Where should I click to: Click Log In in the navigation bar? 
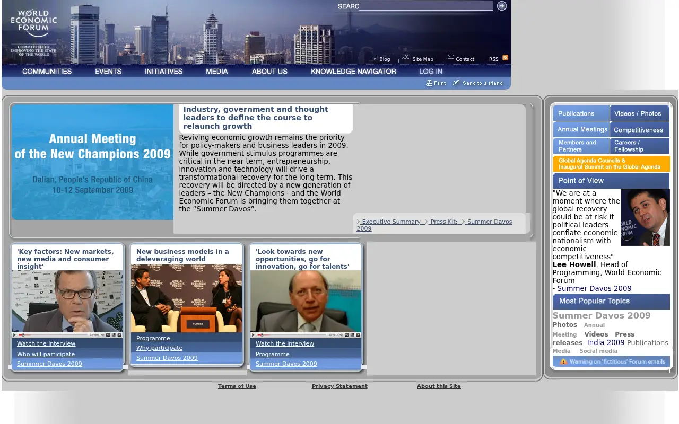pyautogui.click(x=431, y=72)
